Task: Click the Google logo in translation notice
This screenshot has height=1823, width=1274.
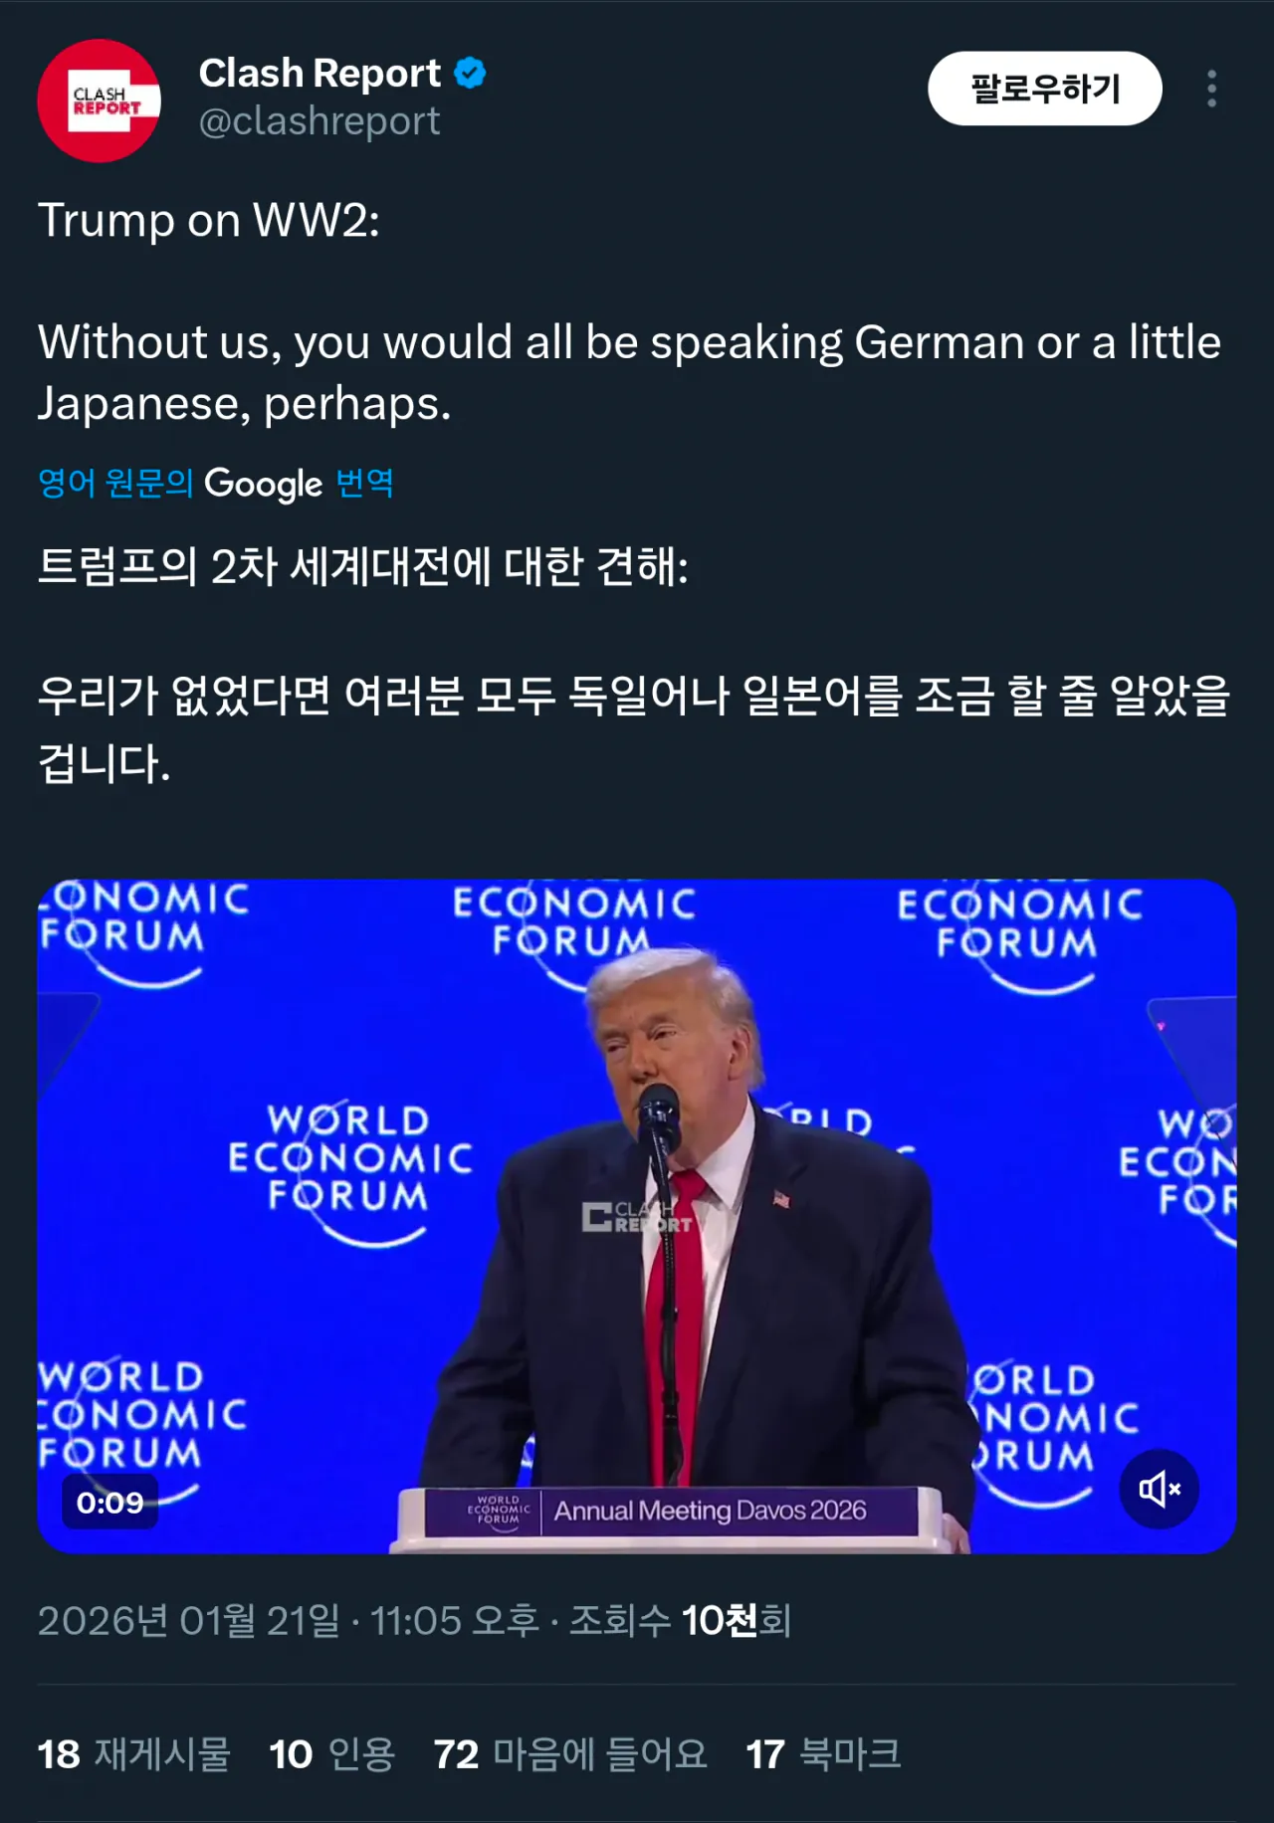Action: 264,484
